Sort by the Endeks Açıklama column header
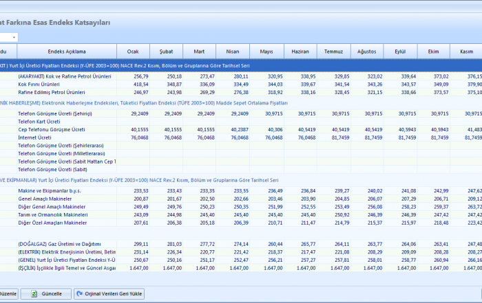Image resolution: width=482 pixels, height=303 pixels. [x=67, y=52]
